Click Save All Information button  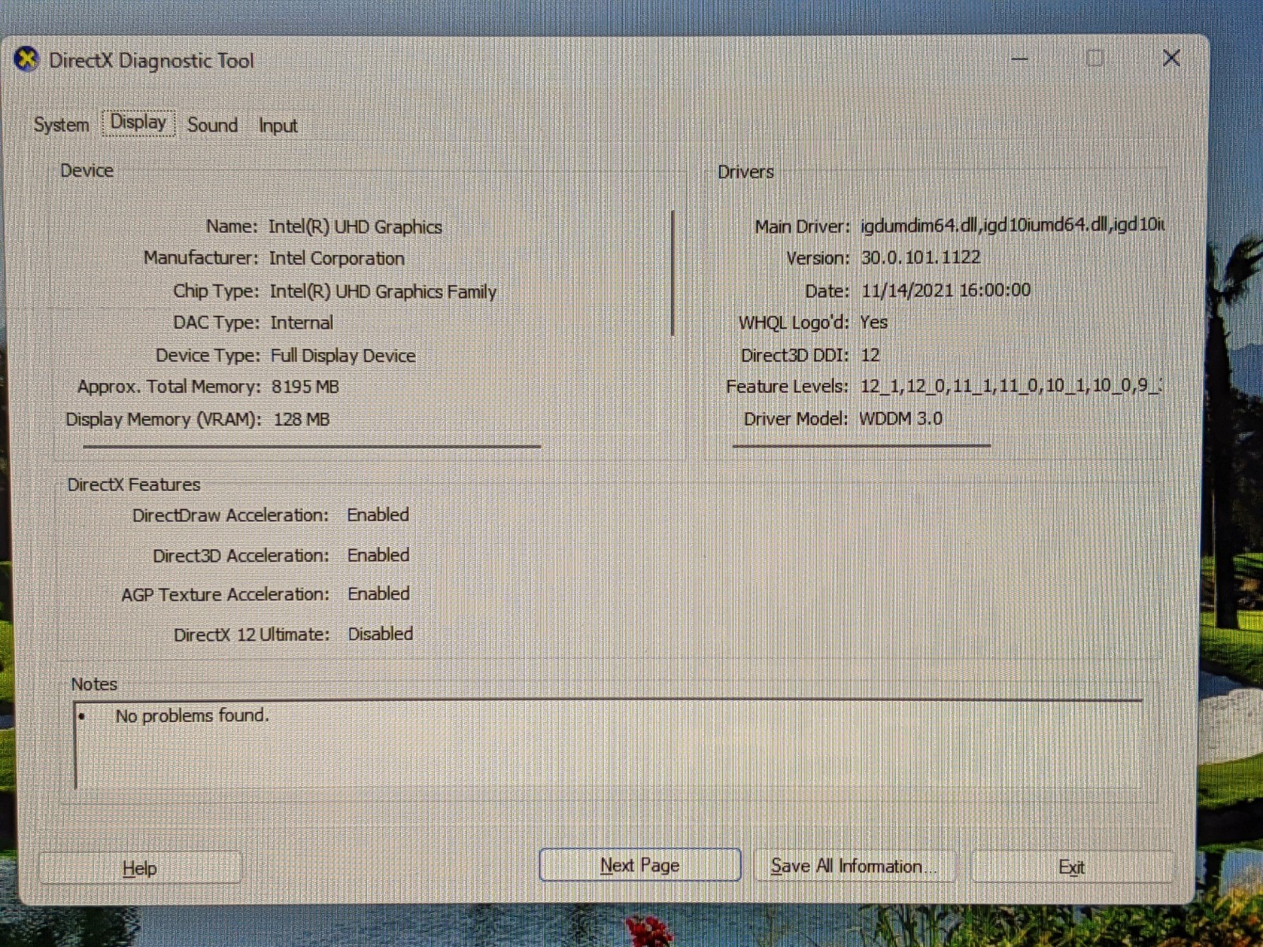854,866
